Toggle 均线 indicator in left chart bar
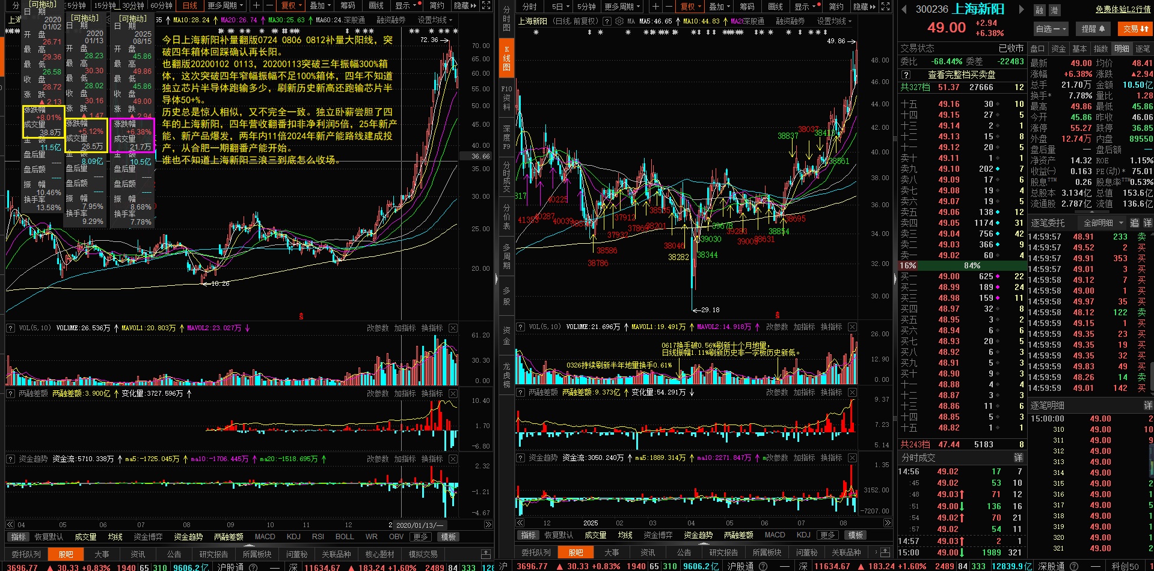Image resolution: width=1154 pixels, height=571 pixels. click(x=115, y=537)
